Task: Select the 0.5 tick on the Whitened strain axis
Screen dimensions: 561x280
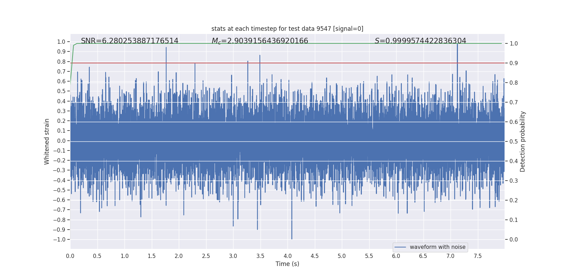Action: point(61,91)
